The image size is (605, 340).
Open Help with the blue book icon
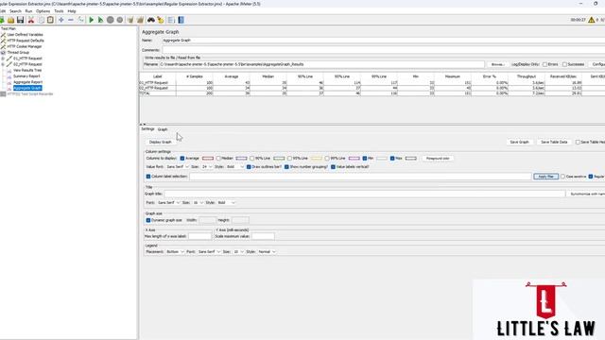coord(181,20)
